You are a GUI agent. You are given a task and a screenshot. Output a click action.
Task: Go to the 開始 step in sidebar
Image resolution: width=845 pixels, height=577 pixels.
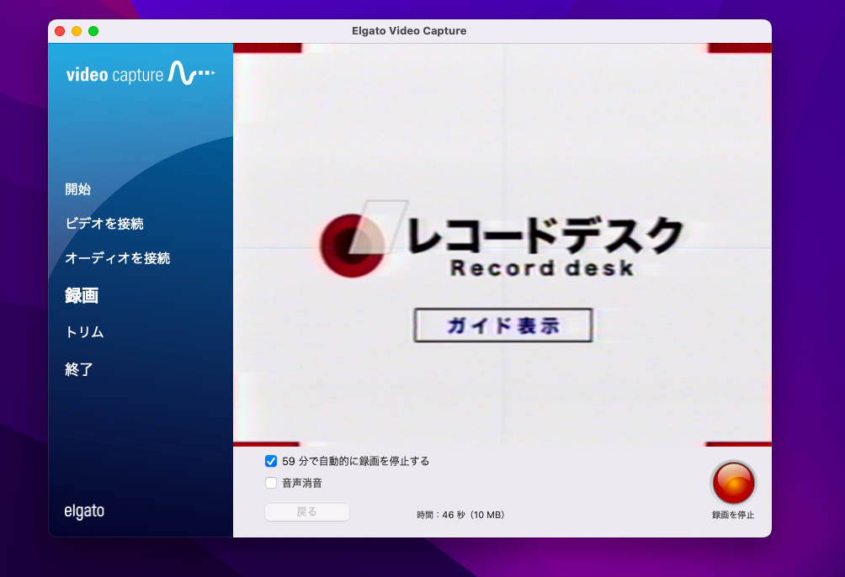(78, 189)
